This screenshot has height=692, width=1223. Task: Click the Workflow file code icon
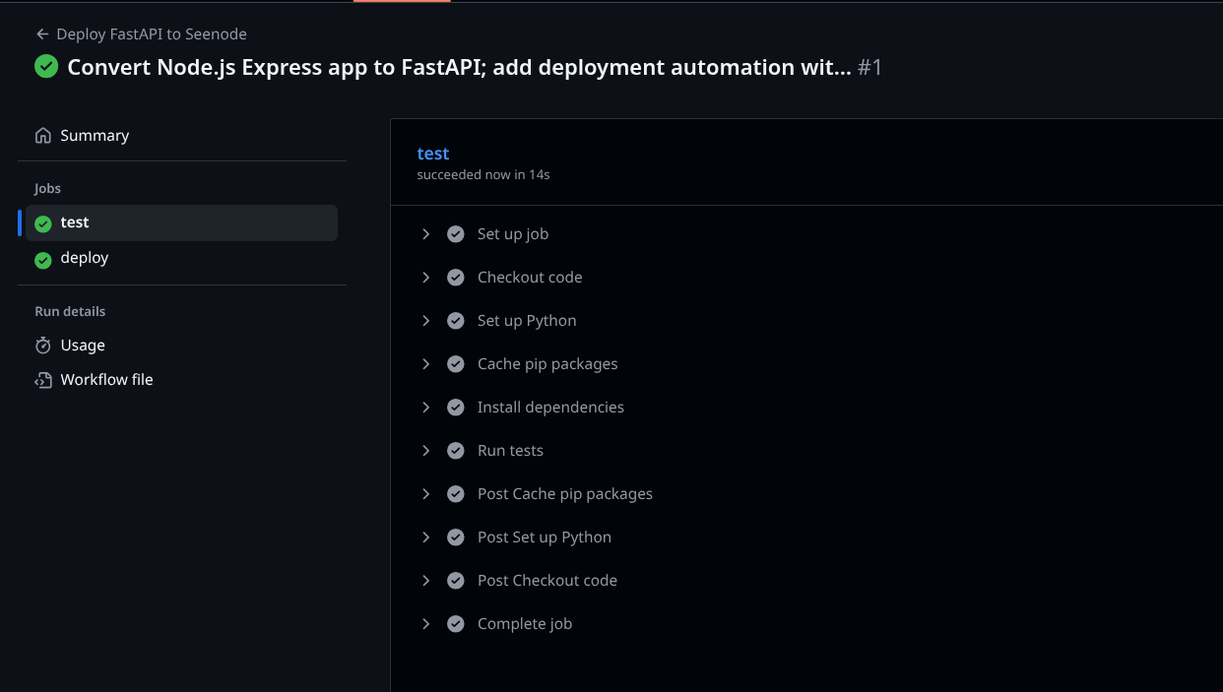click(43, 380)
